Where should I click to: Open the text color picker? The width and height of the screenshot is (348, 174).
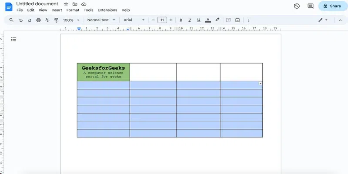pos(208,20)
